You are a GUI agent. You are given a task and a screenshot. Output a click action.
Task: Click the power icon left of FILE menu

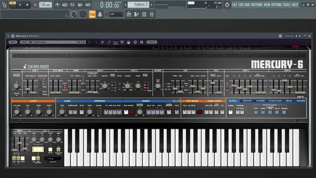click(227, 5)
